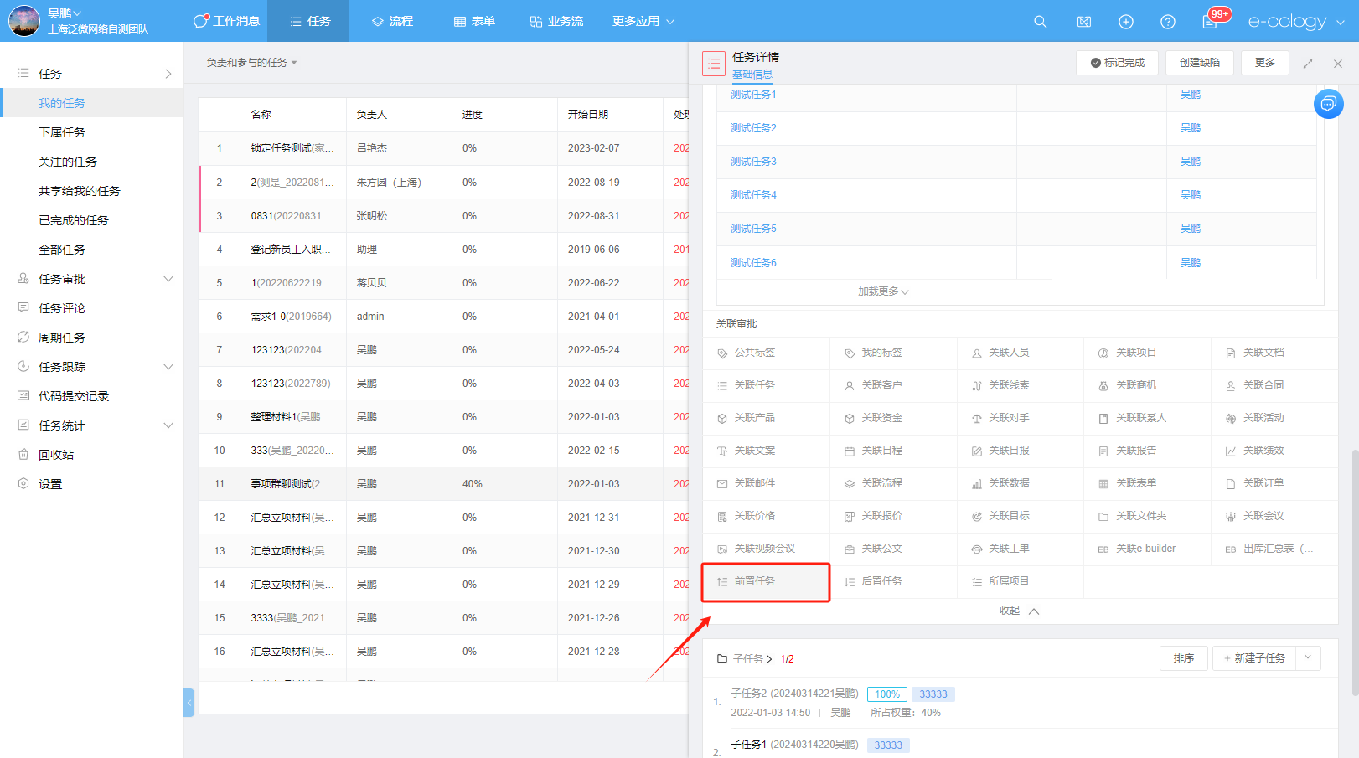
Task: Open 测试任务6 link
Action: 753,263
